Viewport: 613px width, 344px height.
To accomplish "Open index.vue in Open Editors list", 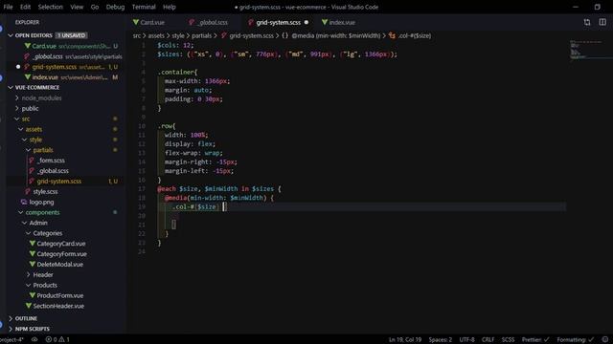I will point(45,77).
